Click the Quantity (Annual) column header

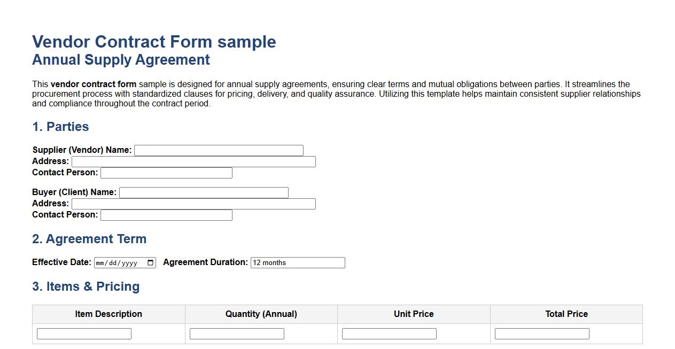[x=261, y=314]
